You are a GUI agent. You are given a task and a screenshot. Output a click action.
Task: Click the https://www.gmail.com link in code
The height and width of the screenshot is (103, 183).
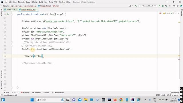click(x=49, y=32)
